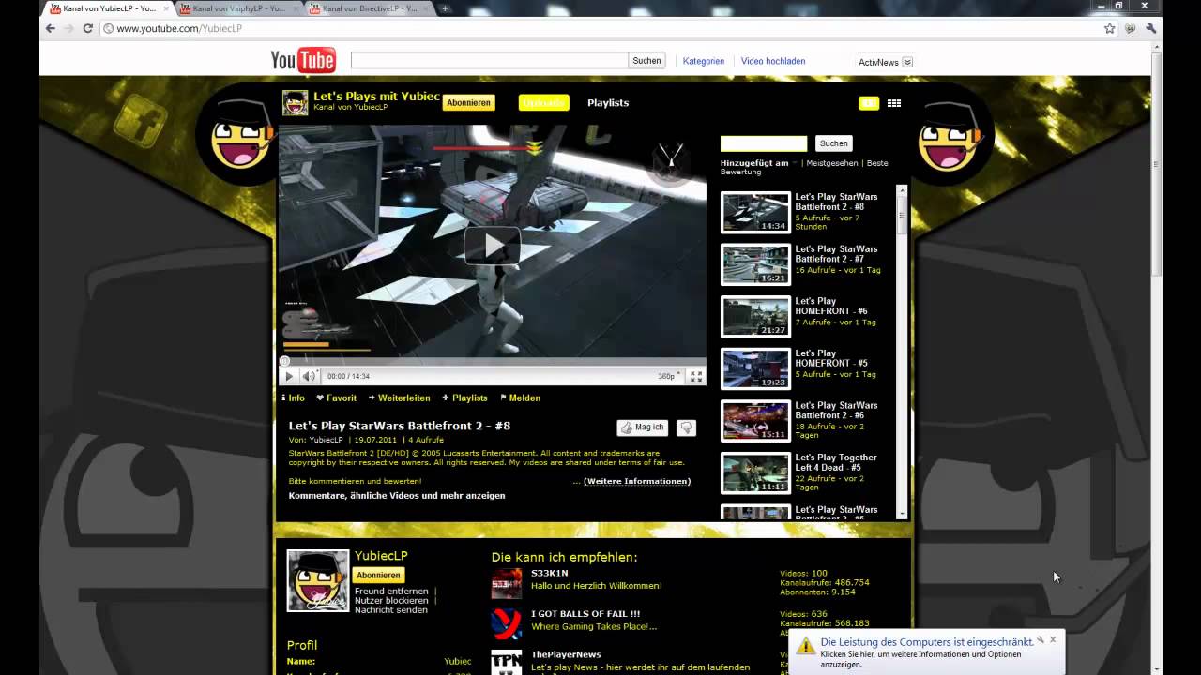Screen dimensions: 1201x675
Task: Open Battlefront 2 #8 video thumbnail
Action: point(755,212)
